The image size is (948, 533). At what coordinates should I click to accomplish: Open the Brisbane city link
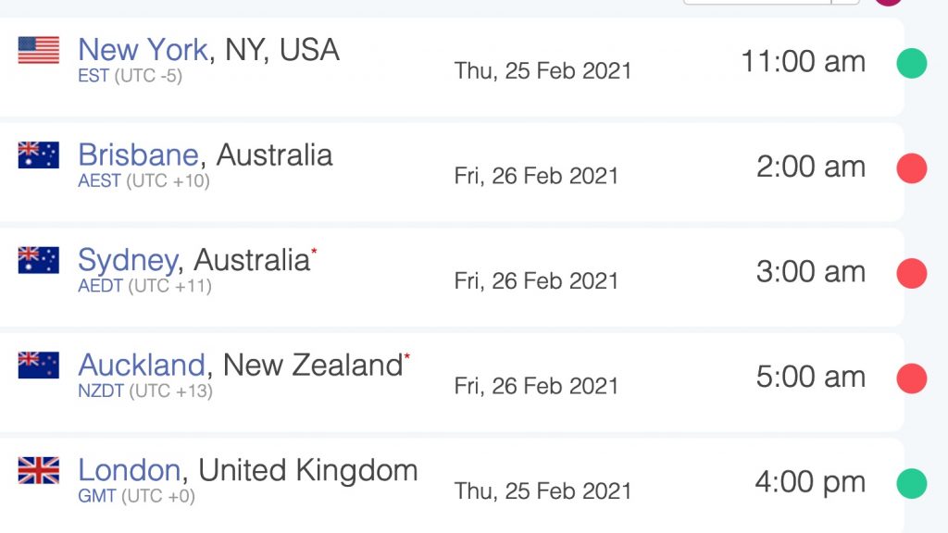click(x=139, y=155)
